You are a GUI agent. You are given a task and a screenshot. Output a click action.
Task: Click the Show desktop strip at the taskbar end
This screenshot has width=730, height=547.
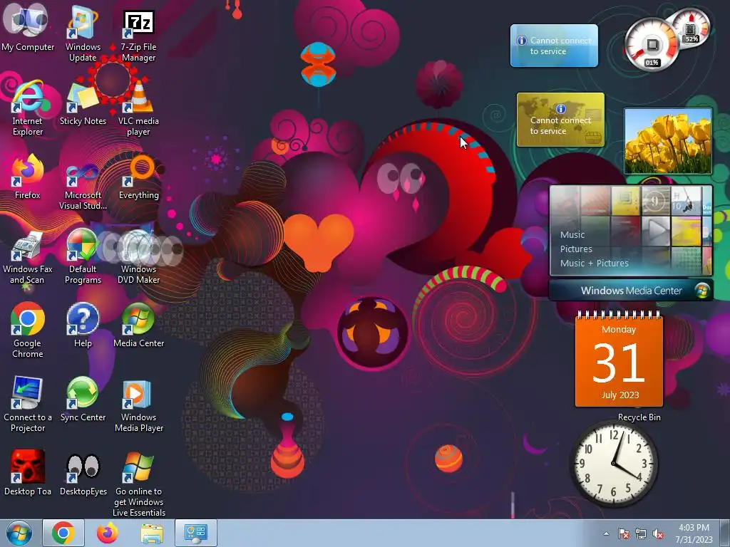tap(726, 533)
